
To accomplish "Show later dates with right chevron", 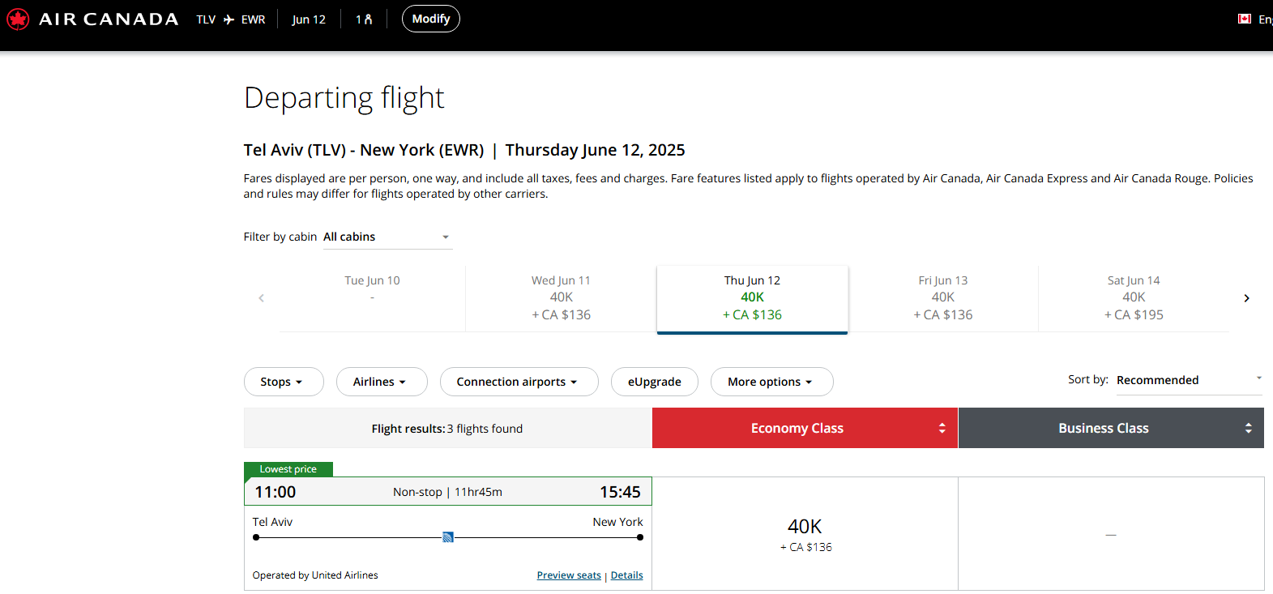I will tap(1246, 298).
